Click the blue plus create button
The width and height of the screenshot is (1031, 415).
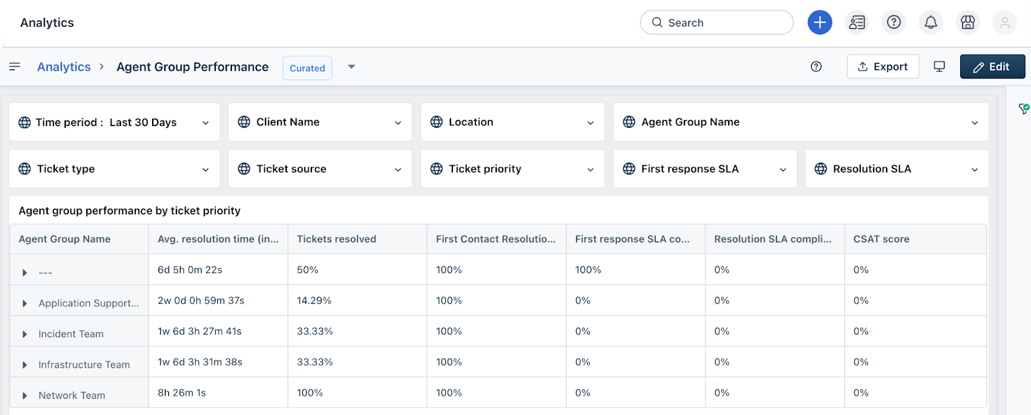pyautogui.click(x=820, y=23)
